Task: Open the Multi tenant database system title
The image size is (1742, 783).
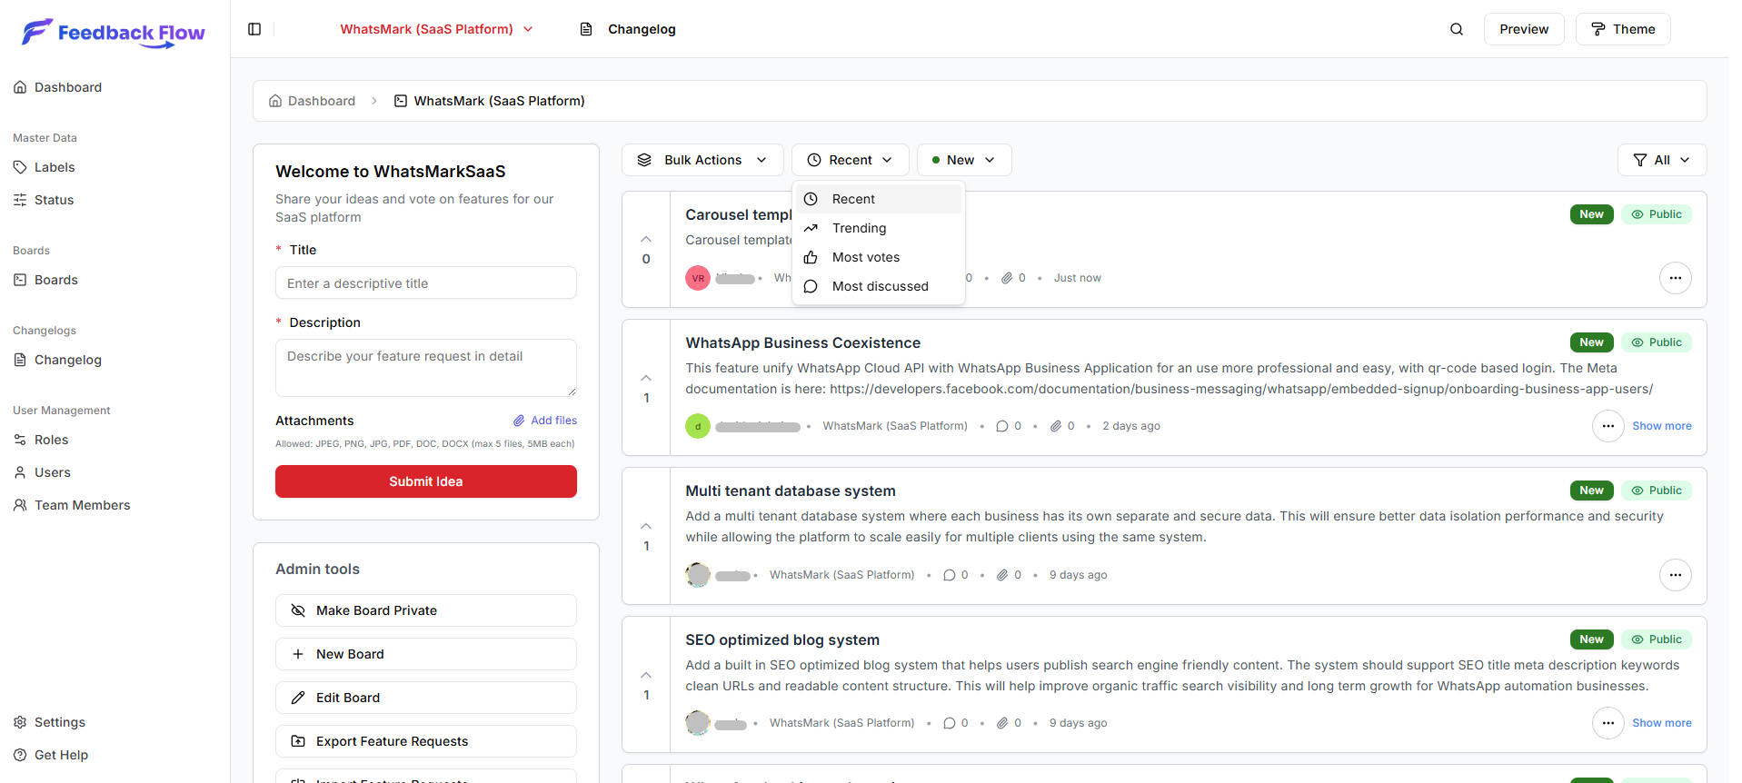Action: tap(791, 491)
